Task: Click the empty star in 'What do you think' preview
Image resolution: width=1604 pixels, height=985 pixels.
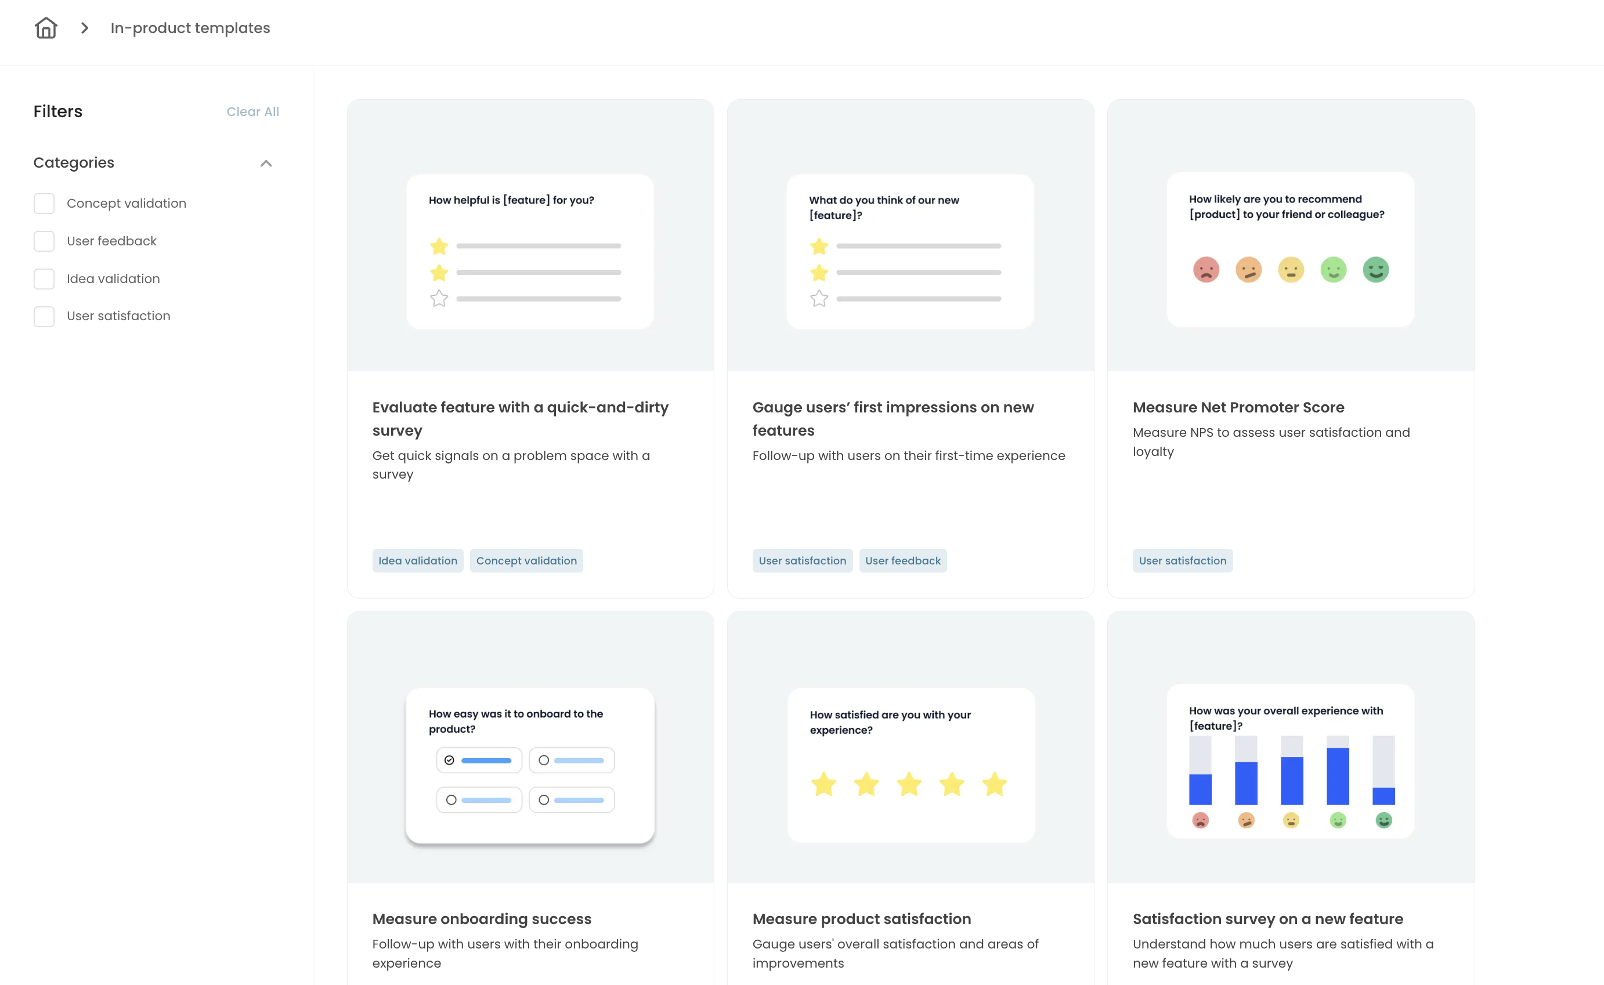Action: coord(819,298)
